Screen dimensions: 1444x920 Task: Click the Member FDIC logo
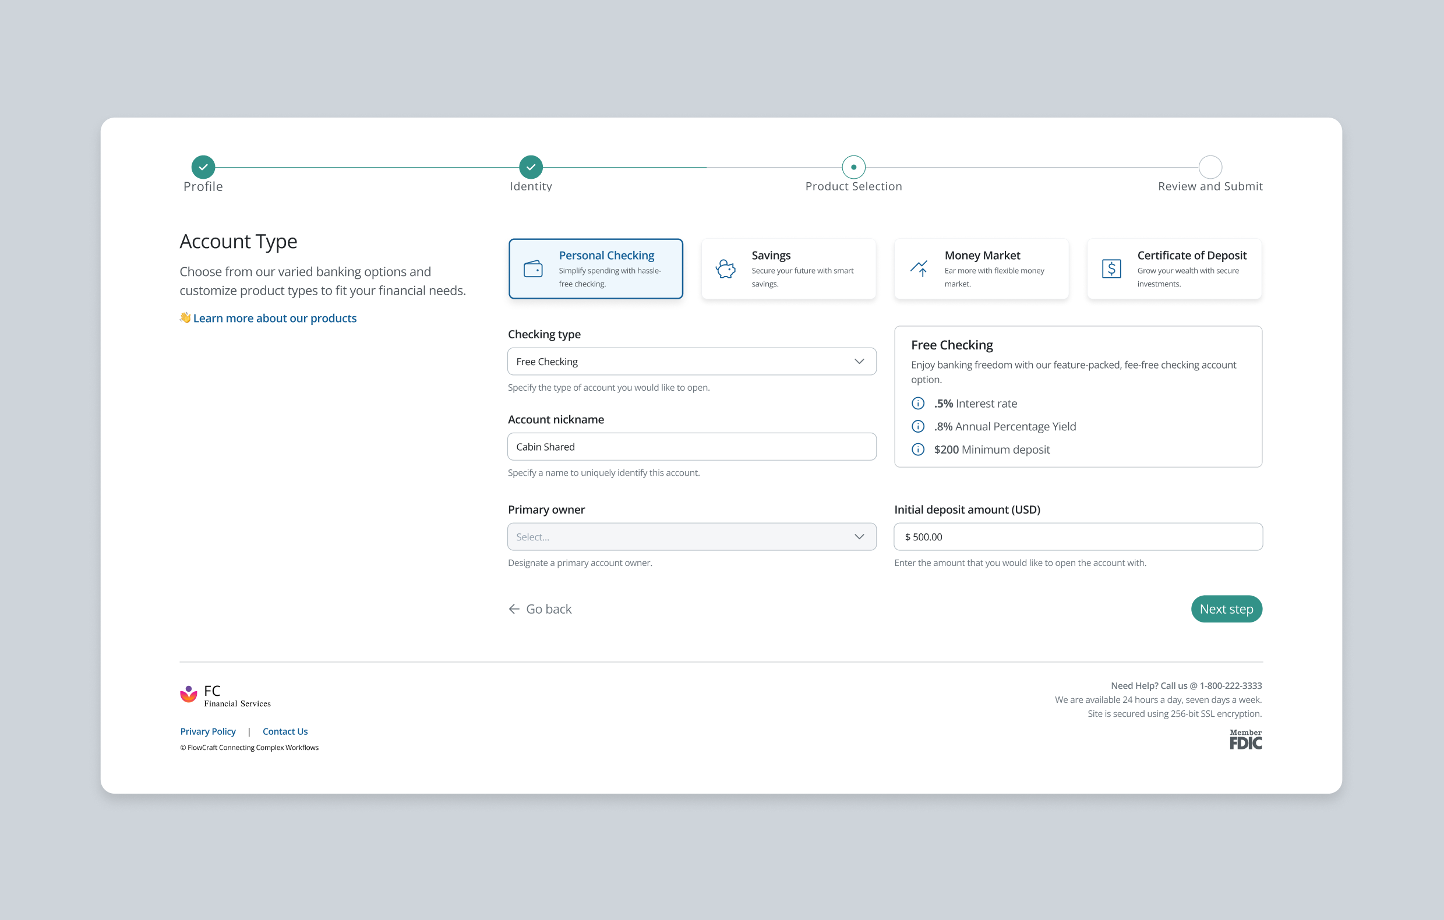tap(1245, 738)
